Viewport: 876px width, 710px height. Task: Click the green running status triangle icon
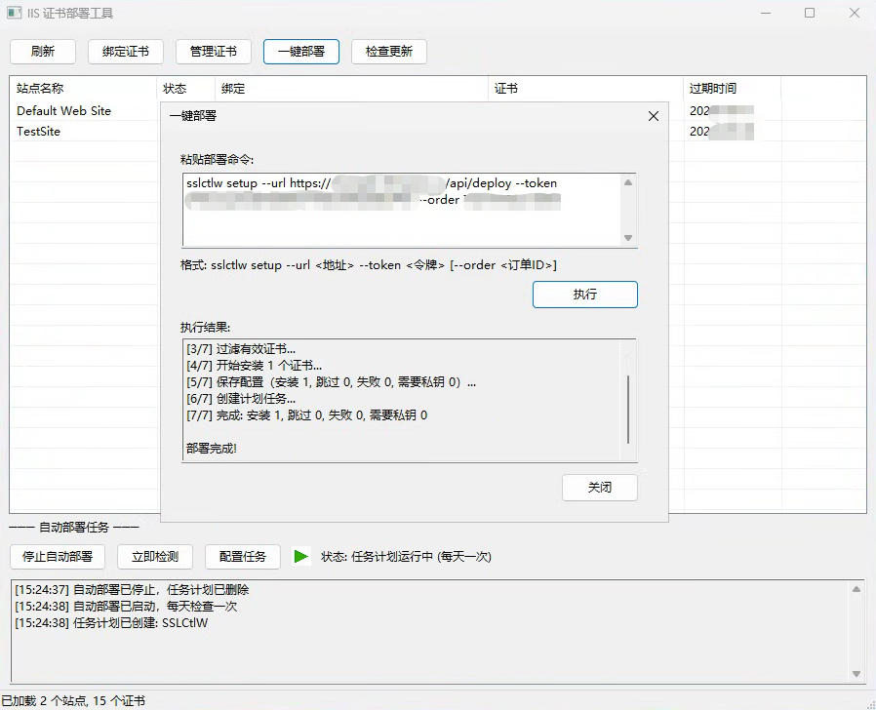pos(302,556)
